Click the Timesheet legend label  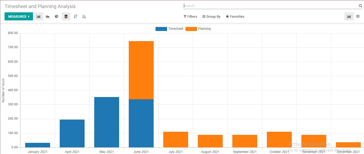pyautogui.click(x=176, y=29)
